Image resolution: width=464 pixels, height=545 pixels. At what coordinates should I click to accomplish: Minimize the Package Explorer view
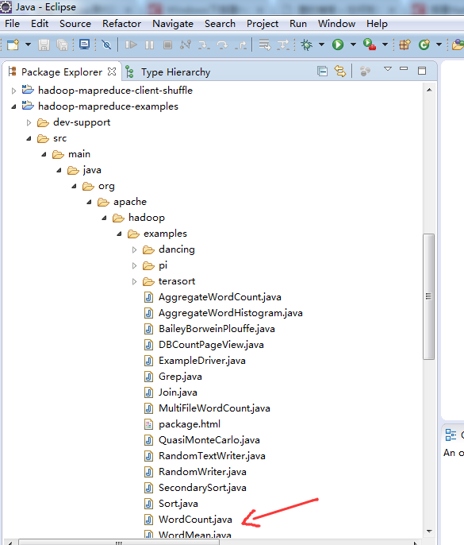tap(404, 69)
